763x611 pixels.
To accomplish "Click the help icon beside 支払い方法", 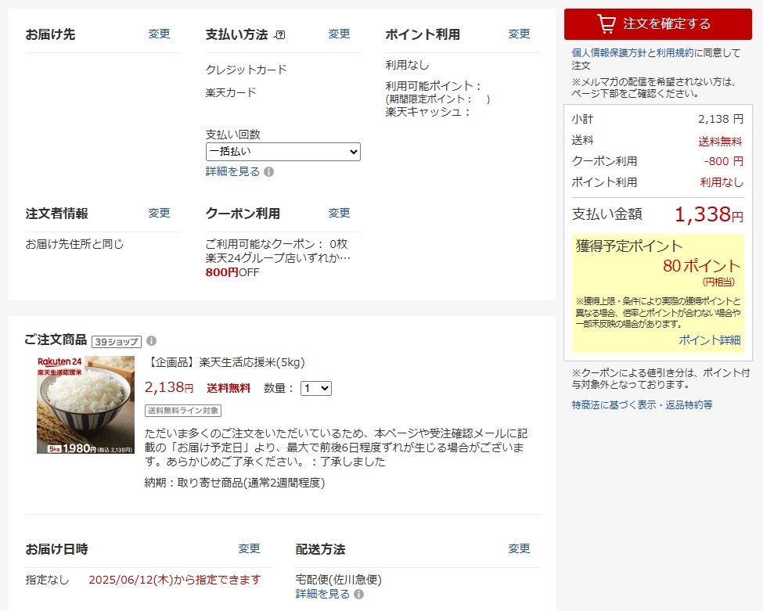I will point(280,35).
